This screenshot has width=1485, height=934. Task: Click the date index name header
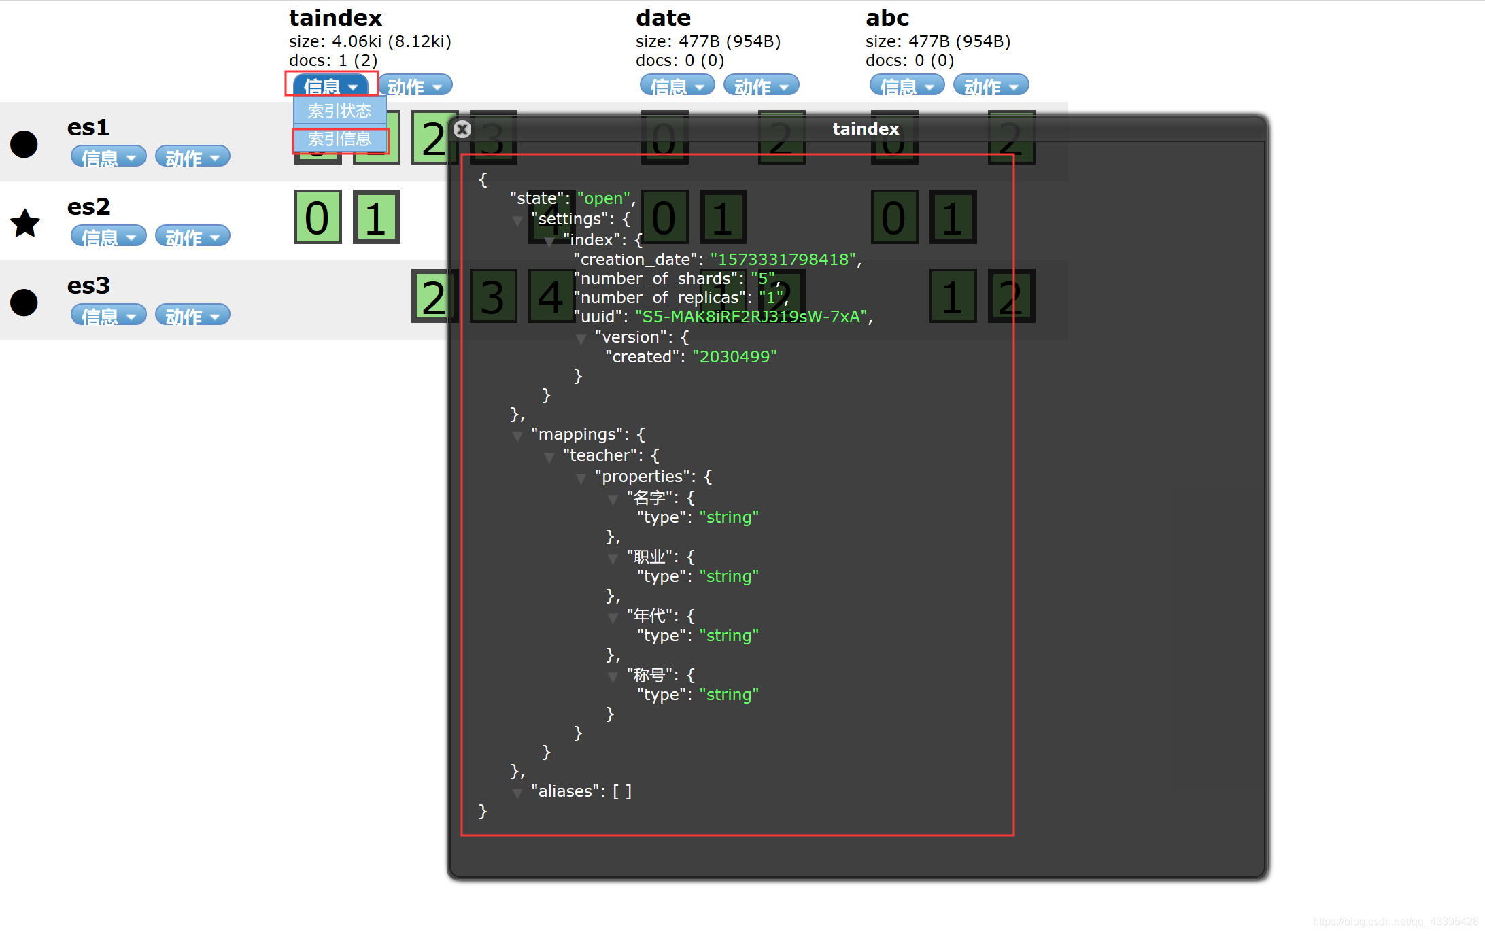pos(663,18)
